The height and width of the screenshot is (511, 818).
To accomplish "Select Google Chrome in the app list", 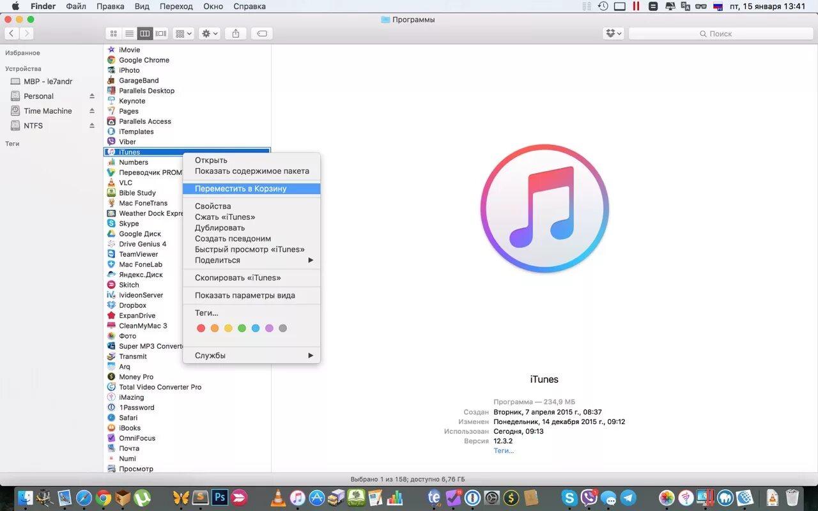I will [x=144, y=60].
